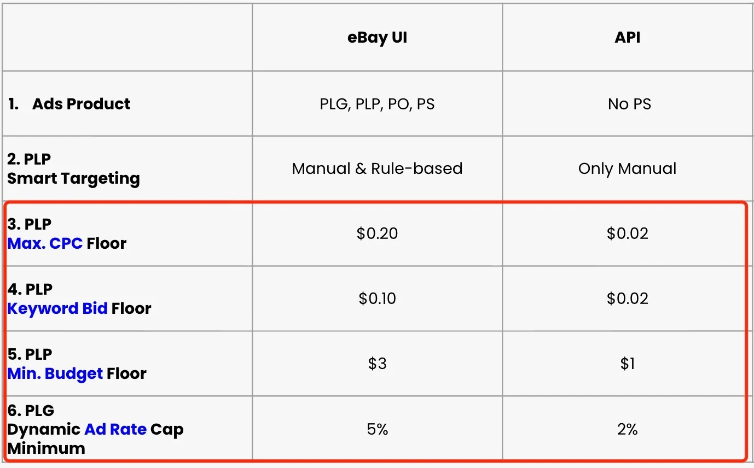754x468 pixels.
Task: Select the $0.20 value cell
Action: click(377, 233)
